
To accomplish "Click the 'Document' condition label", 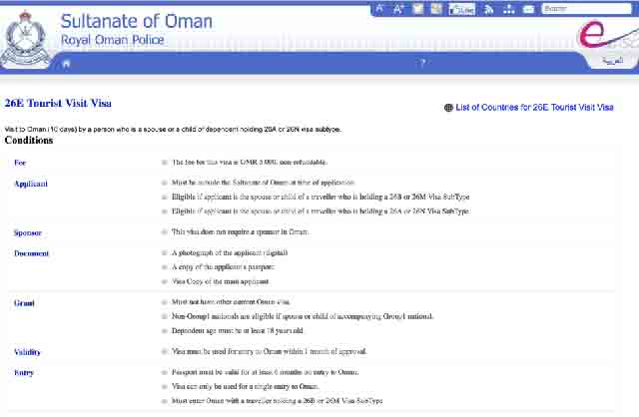I will [x=31, y=253].
